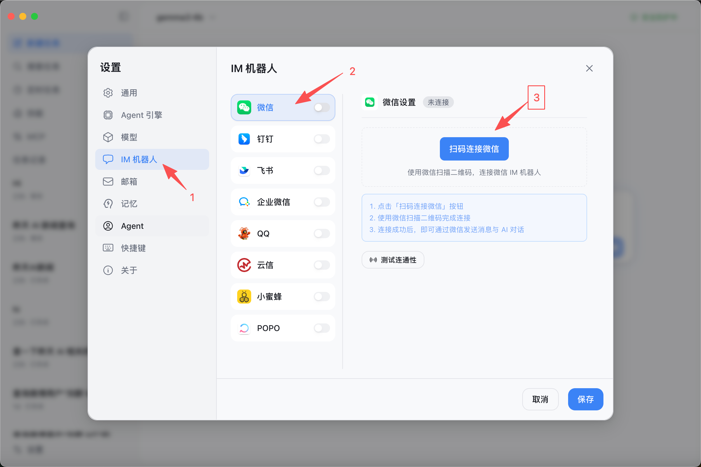Select the 飞书 row label
The height and width of the screenshot is (467, 701).
coord(265,171)
